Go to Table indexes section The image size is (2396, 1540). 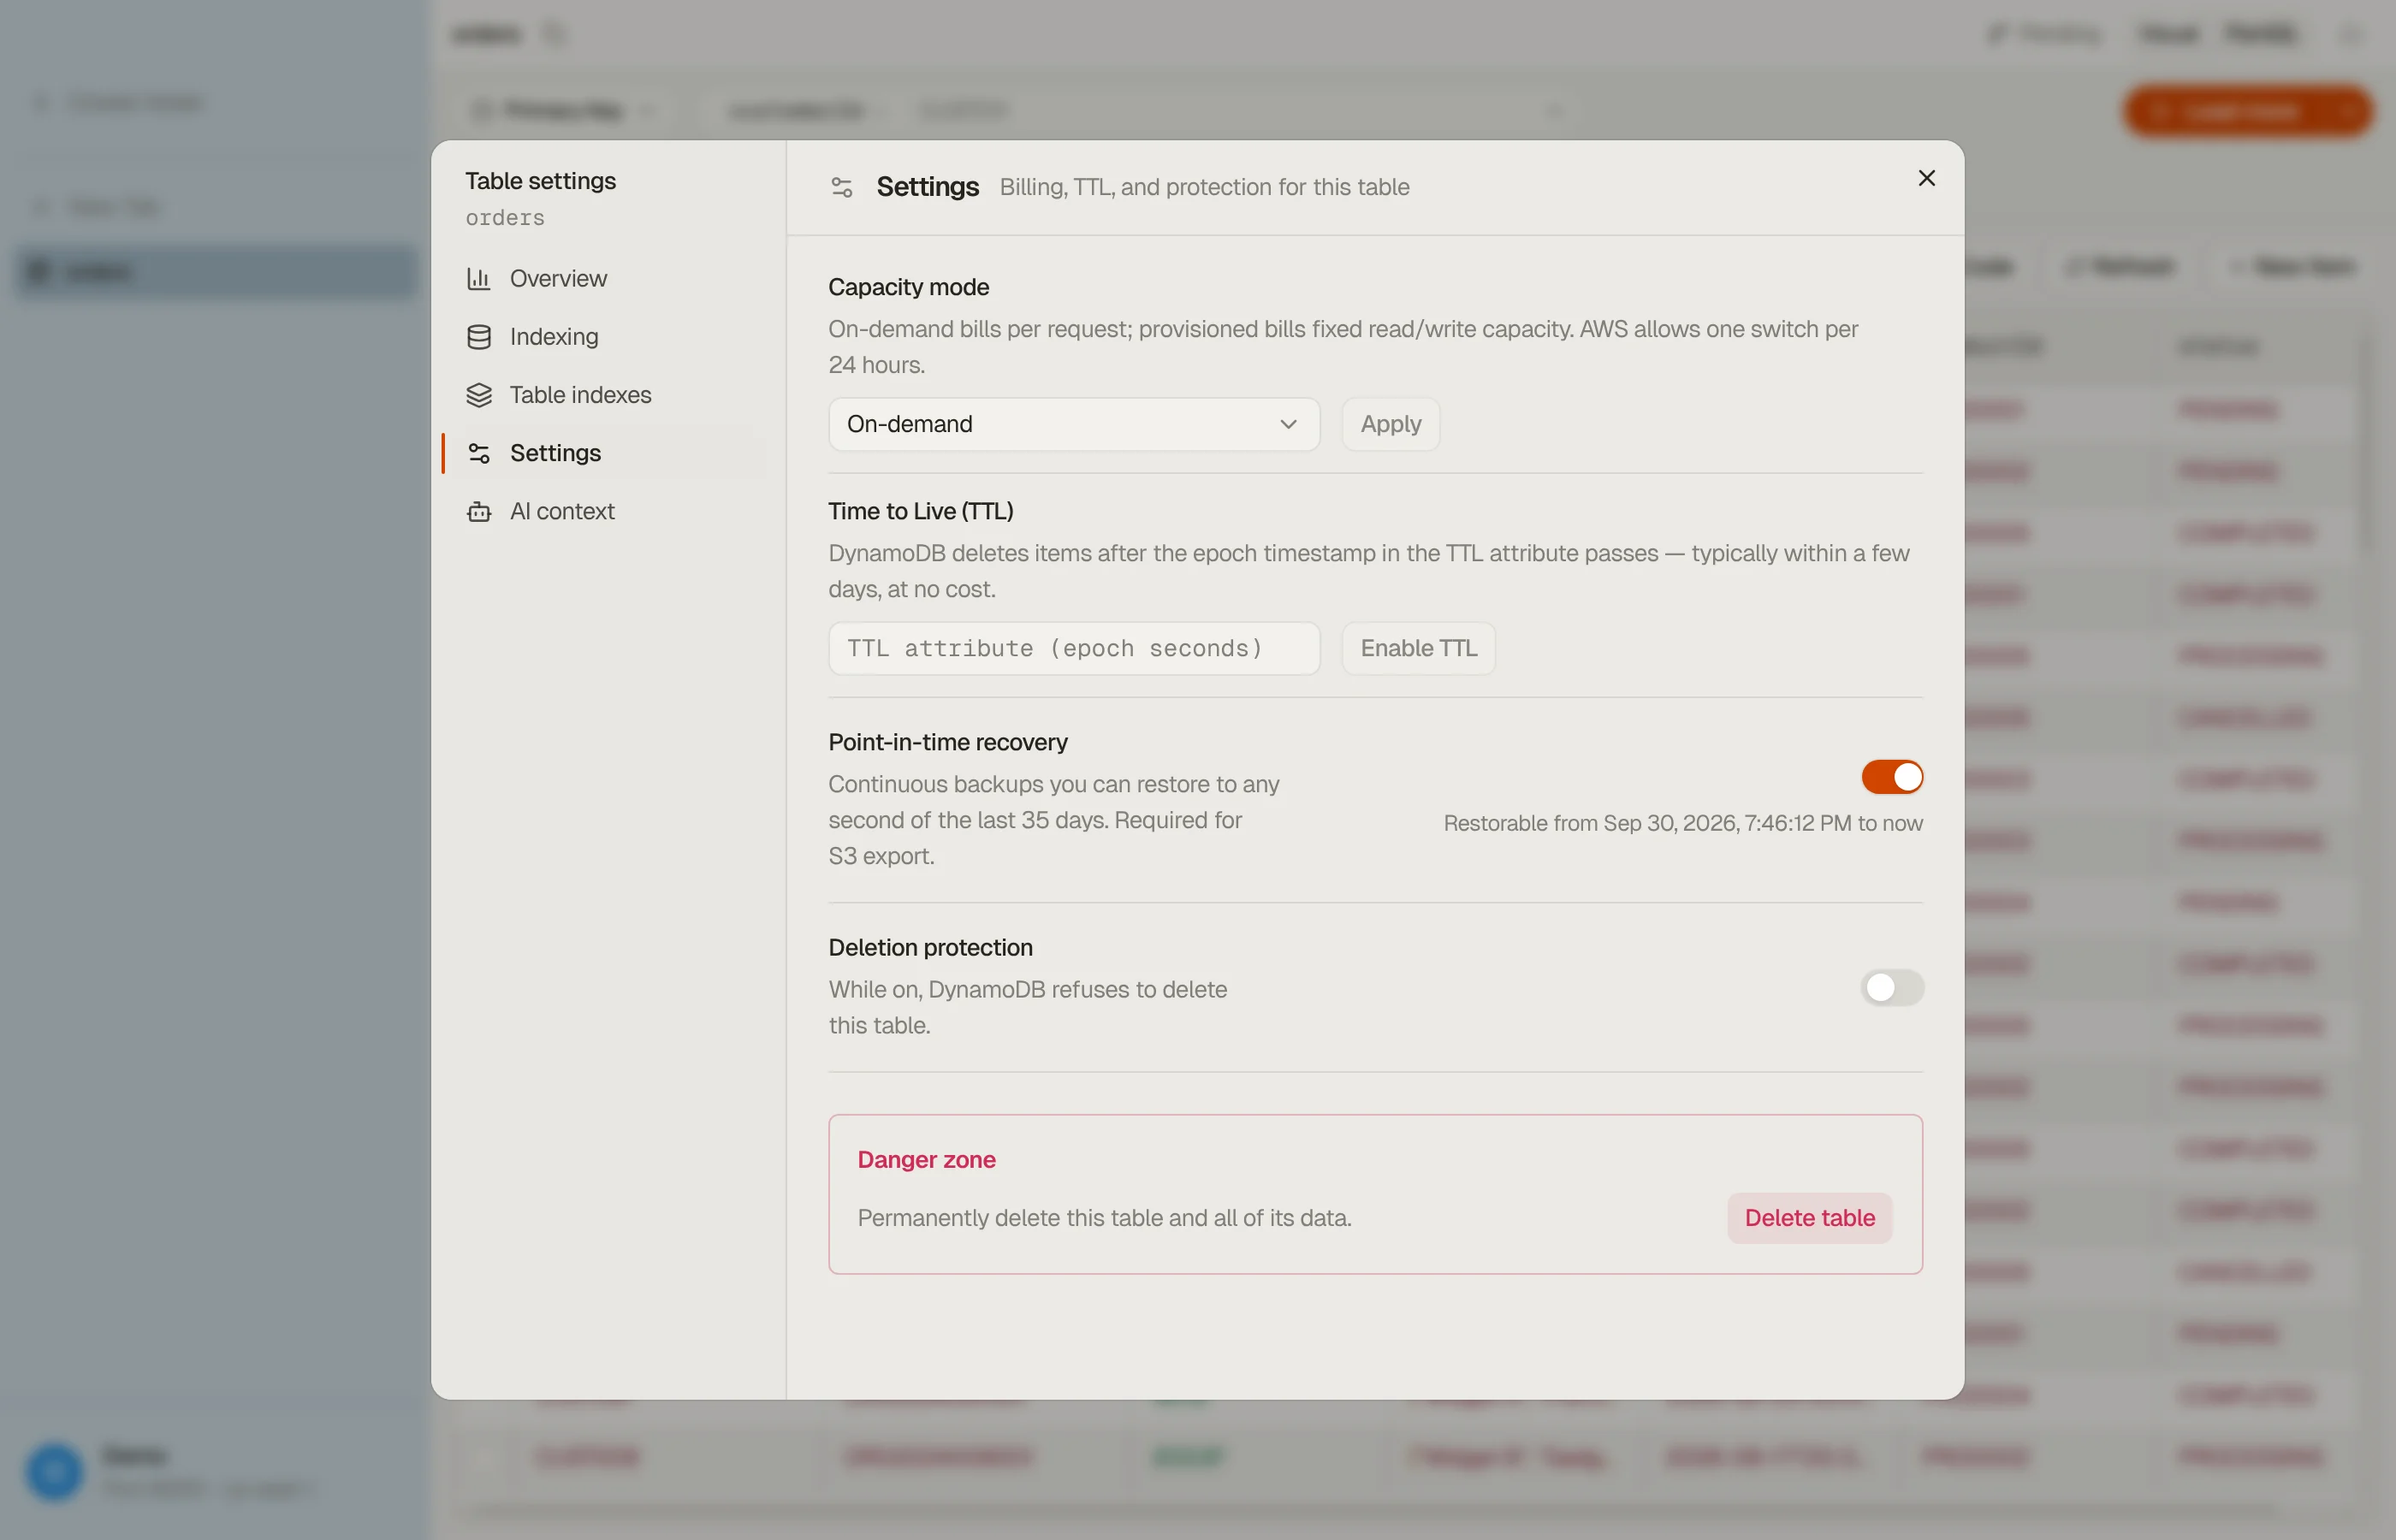(604, 394)
